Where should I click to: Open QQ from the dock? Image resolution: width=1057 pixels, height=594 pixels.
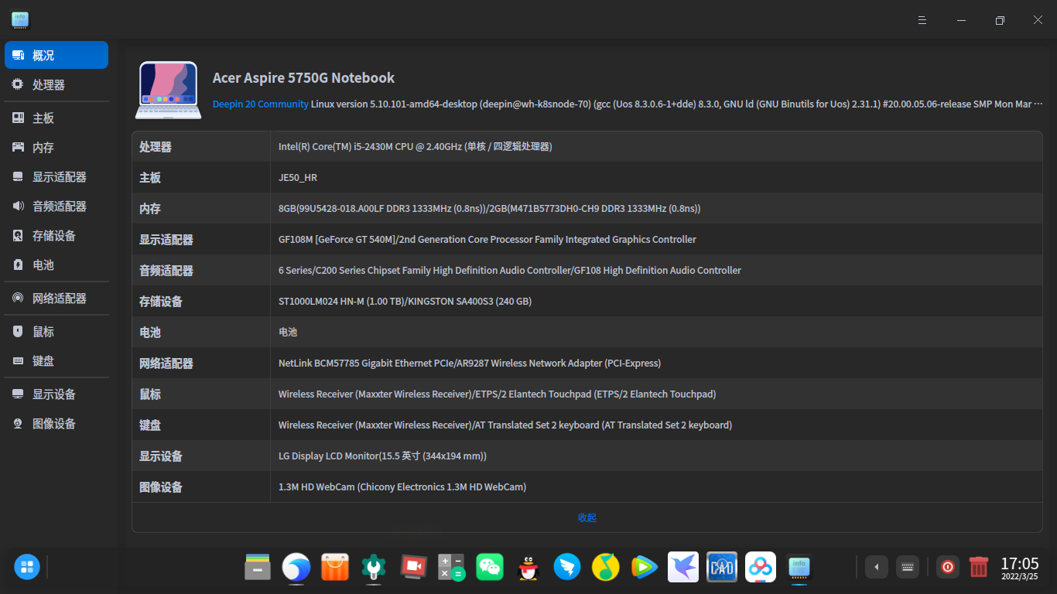(x=528, y=567)
